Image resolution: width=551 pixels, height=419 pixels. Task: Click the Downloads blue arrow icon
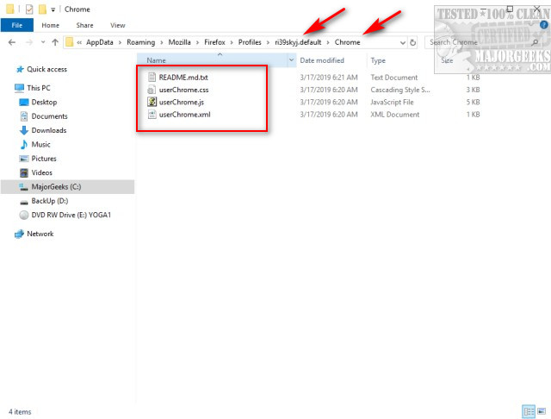tap(24, 130)
